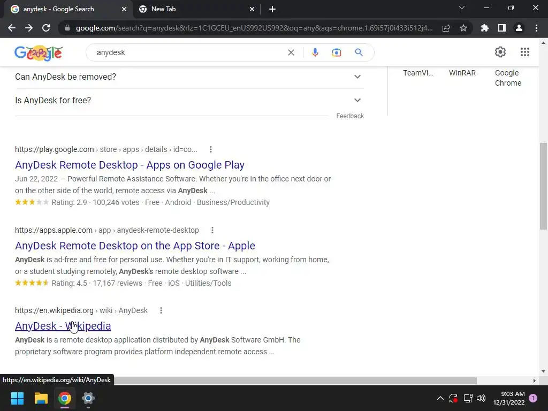This screenshot has width=548, height=411.
Task: Bookmark this tab with the star icon
Action: (x=463, y=28)
